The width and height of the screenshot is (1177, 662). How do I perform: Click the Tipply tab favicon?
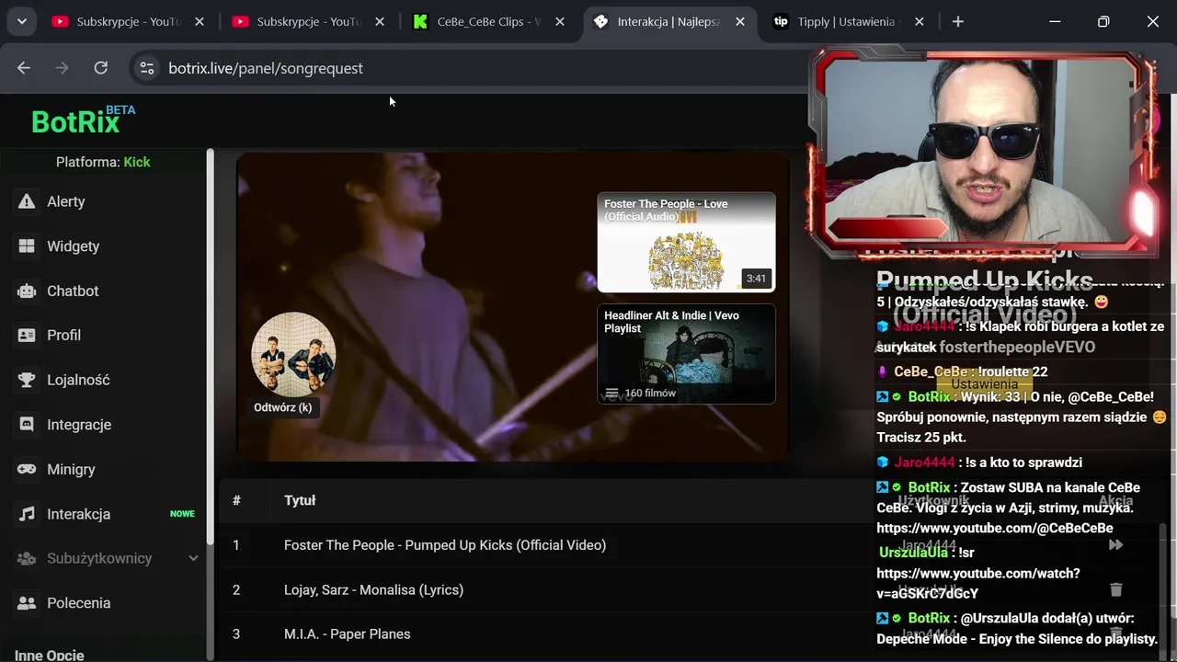[x=782, y=21]
